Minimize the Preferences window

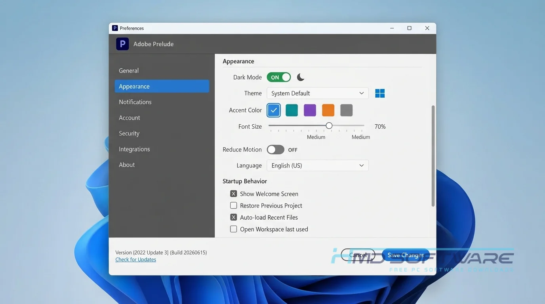pyautogui.click(x=392, y=28)
